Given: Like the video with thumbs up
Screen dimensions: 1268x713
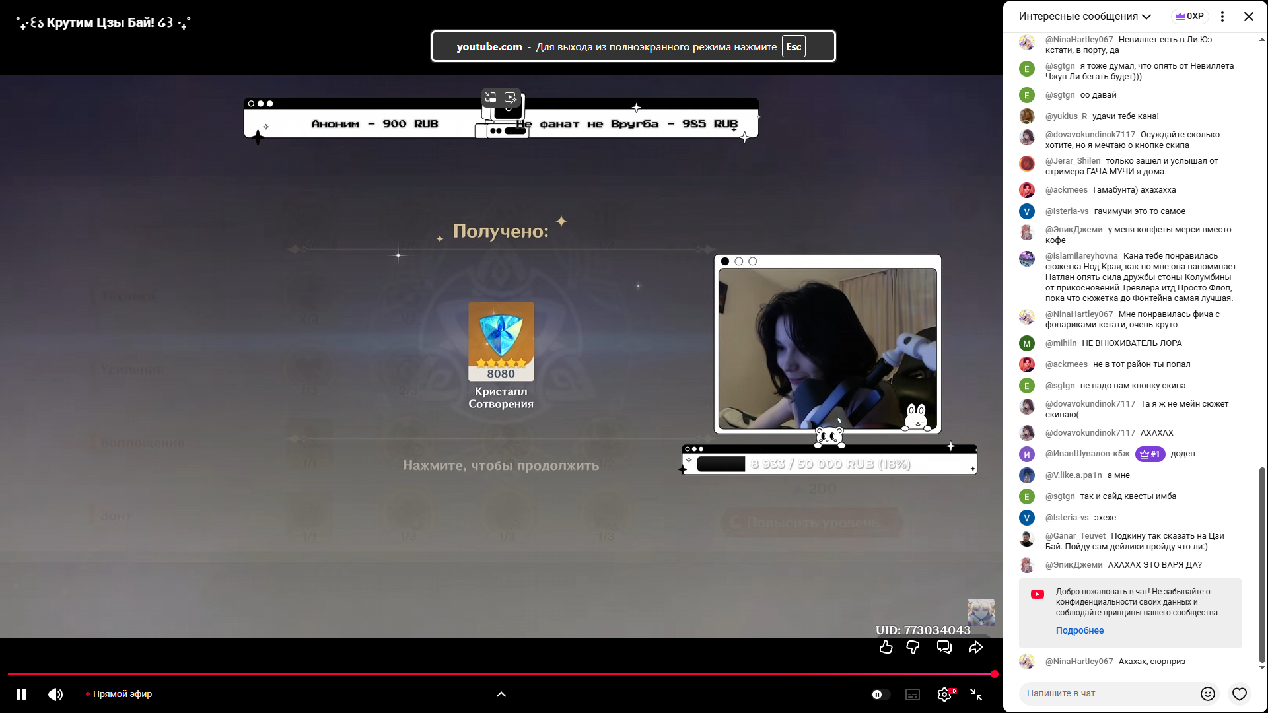Looking at the screenshot, I should pyautogui.click(x=886, y=648).
